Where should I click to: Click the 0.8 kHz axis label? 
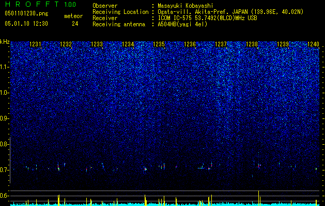(x=4, y=144)
